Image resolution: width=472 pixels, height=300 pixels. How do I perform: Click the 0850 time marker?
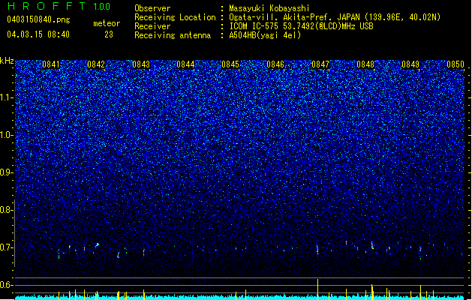point(455,64)
